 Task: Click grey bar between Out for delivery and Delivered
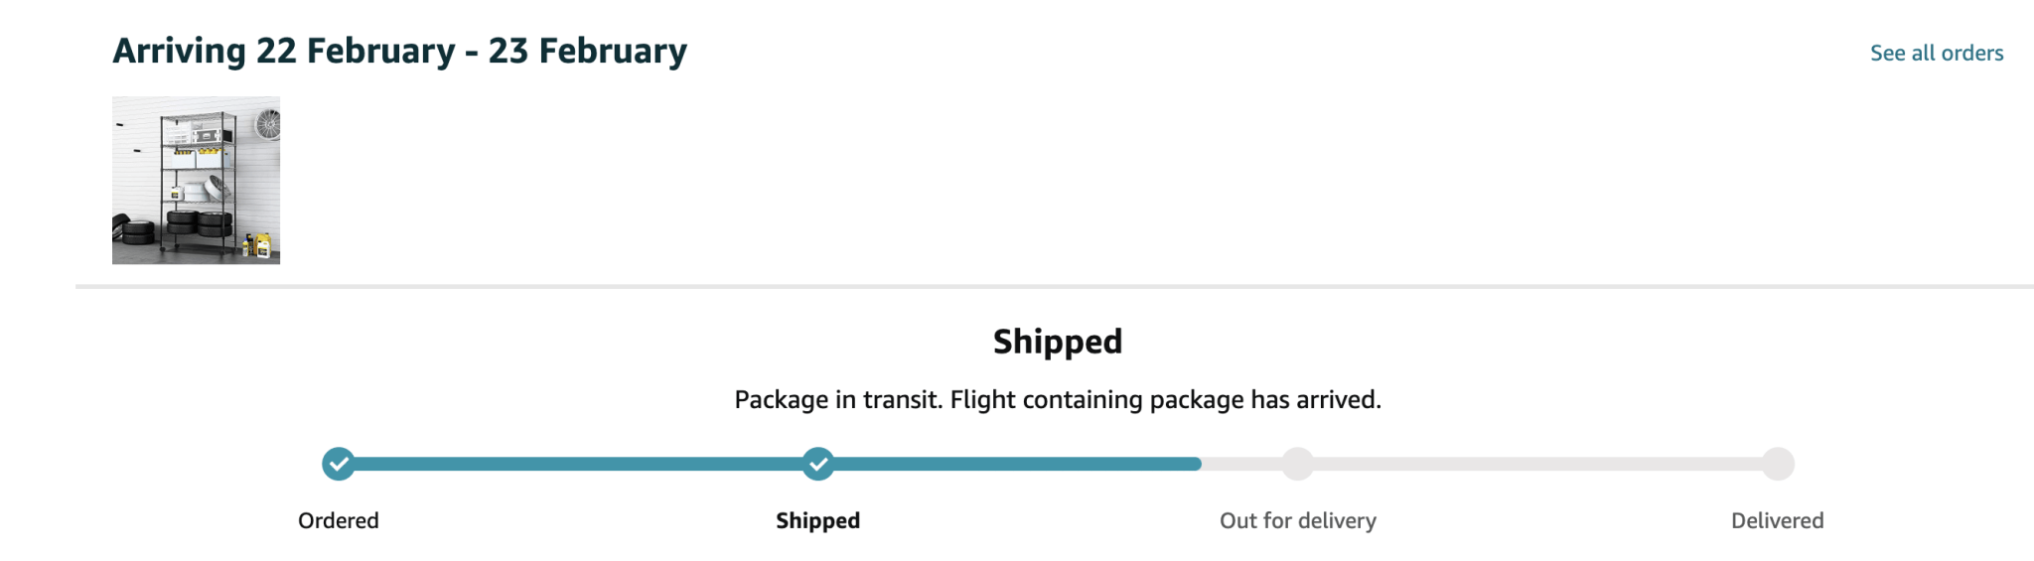click(x=1537, y=464)
